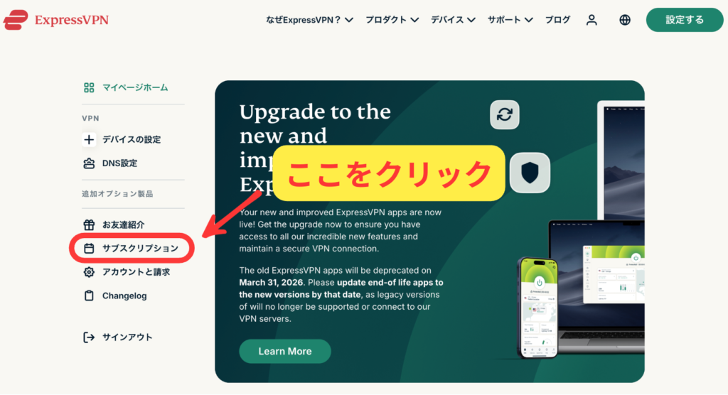728x395 pixels.
Task: Expand the プロダクト dropdown menu
Action: pos(392,20)
